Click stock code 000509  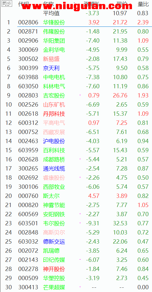(28, 278)
